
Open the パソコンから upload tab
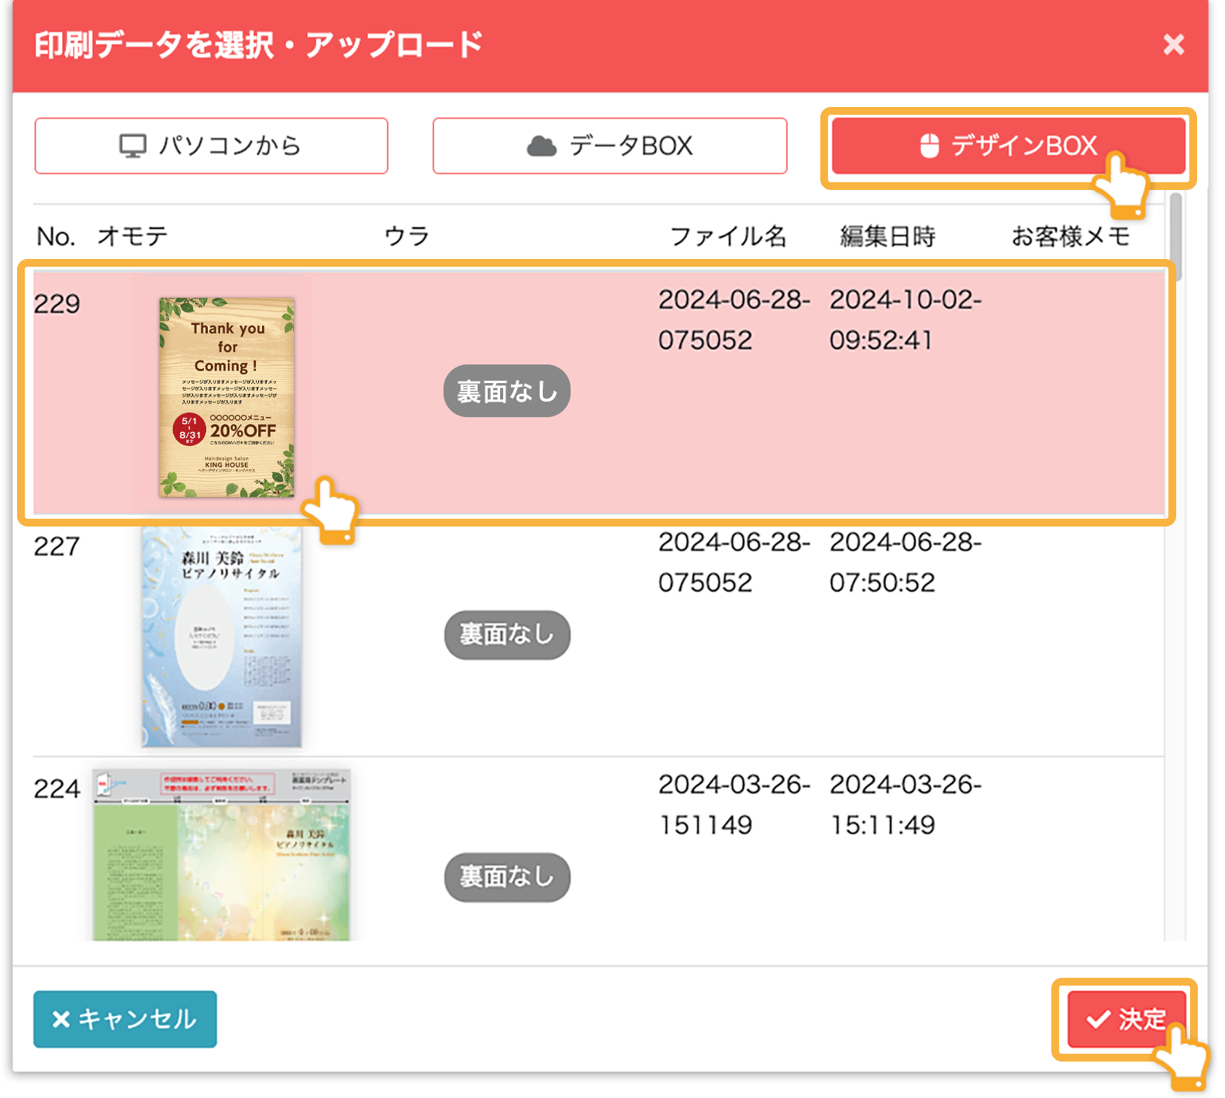click(211, 146)
